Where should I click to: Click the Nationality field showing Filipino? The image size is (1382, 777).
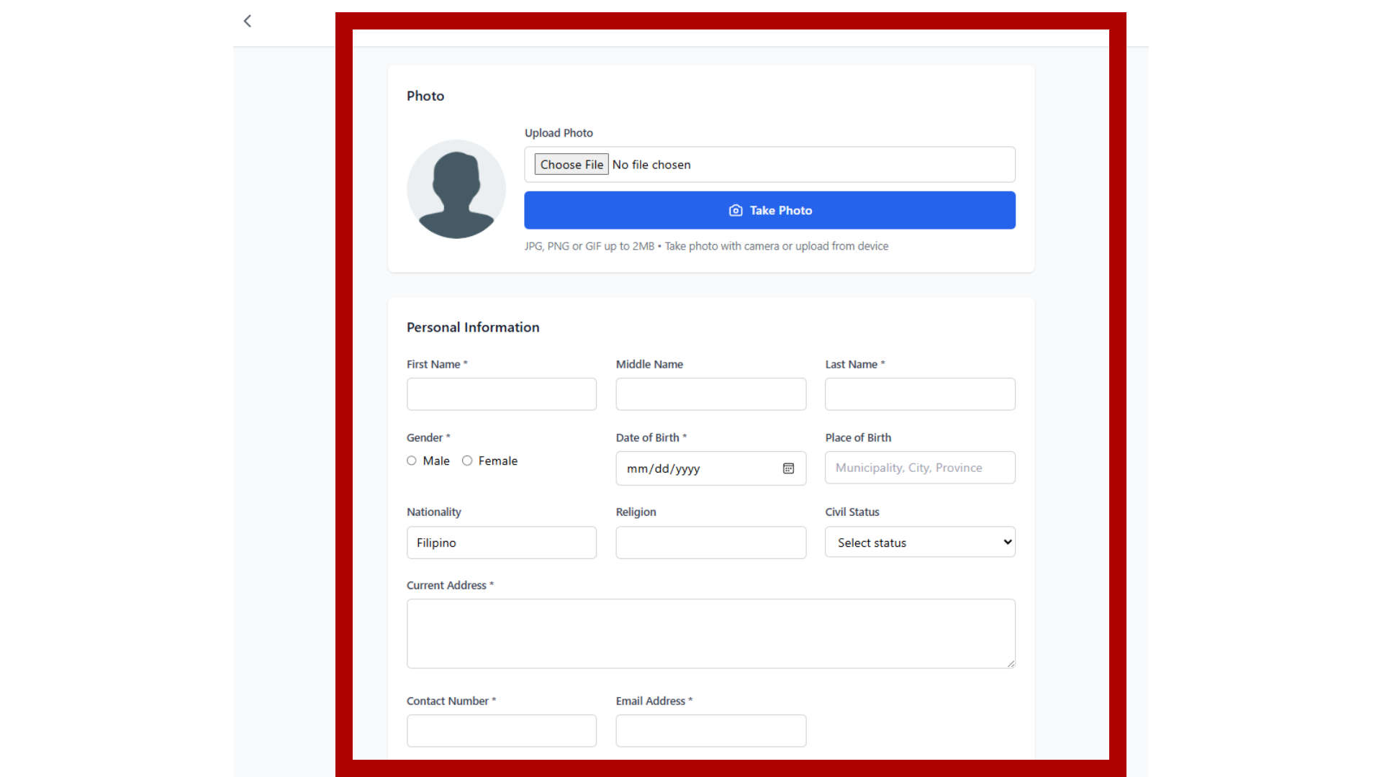coord(501,542)
